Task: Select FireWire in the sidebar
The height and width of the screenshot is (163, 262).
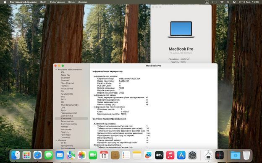Action: [65, 86]
